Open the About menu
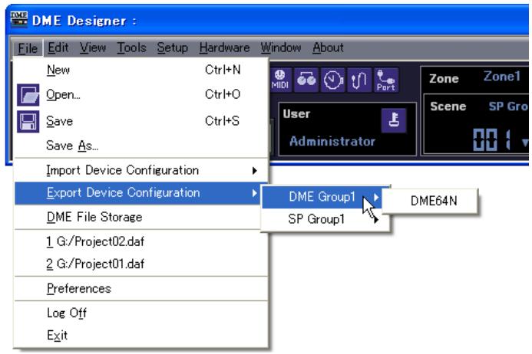Image resolution: width=532 pixels, height=354 pixels. point(328,48)
